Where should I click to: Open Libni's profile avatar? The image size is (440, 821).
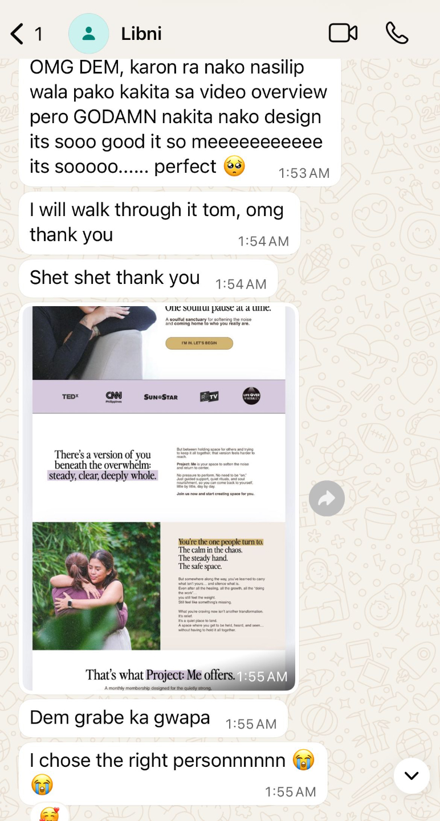(x=88, y=34)
